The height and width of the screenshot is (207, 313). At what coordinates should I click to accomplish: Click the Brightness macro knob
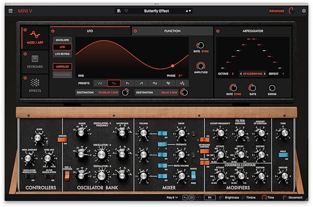click(x=221, y=198)
